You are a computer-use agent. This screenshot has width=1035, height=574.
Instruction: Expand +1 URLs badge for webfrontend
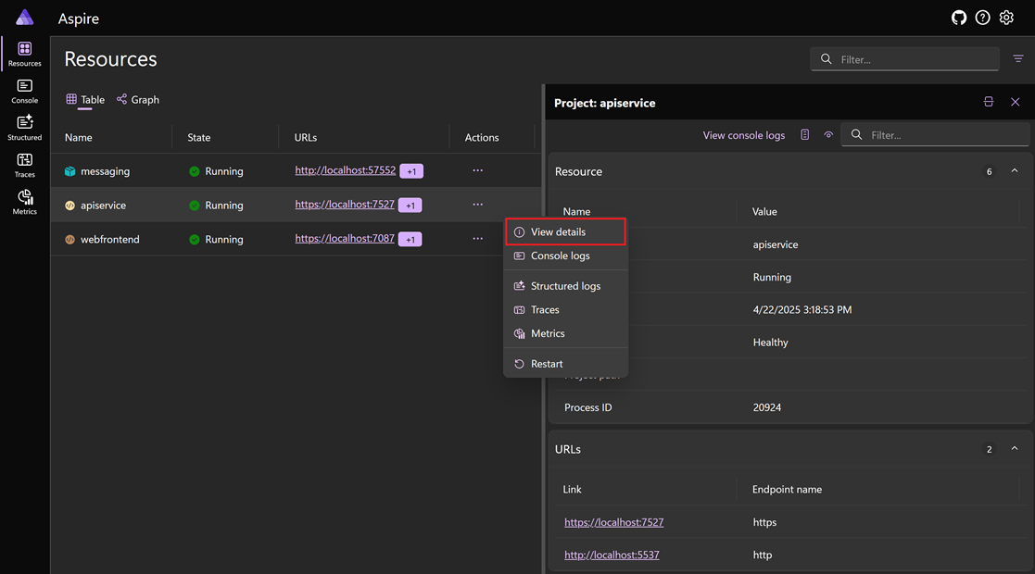(410, 240)
